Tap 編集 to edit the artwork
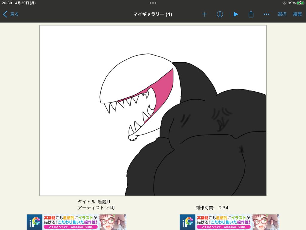Image resolution: width=306 pixels, height=230 pixels. [297, 14]
